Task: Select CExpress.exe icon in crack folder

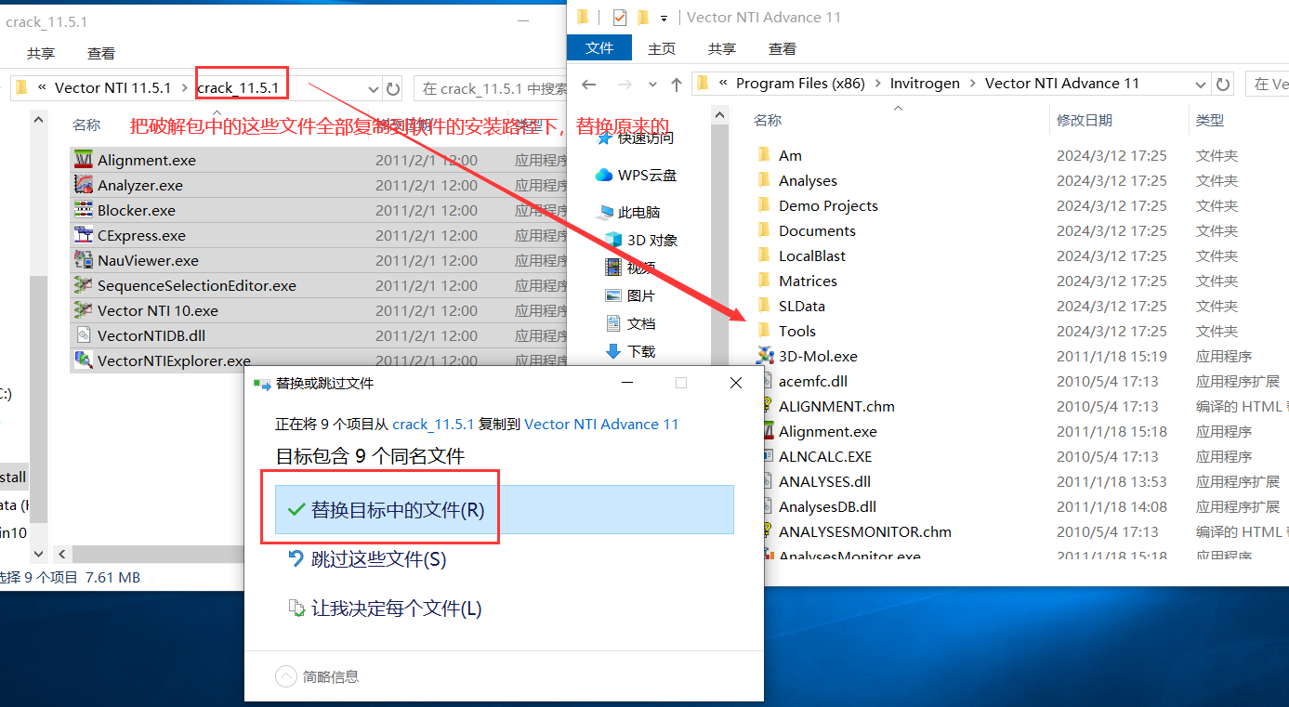Action: [x=84, y=235]
